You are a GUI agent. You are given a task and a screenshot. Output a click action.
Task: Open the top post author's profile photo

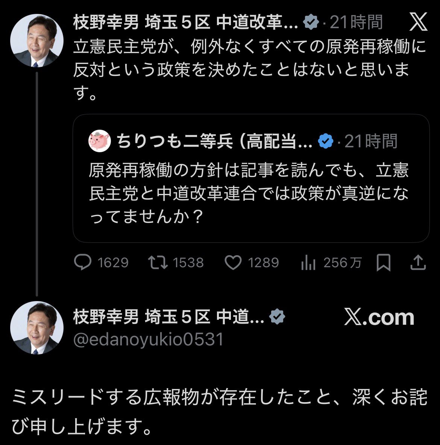tap(37, 41)
